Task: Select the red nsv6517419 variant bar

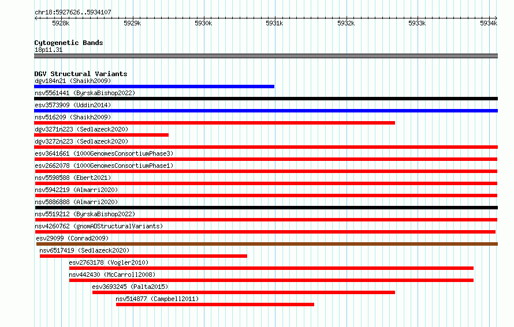Action: [143, 256]
